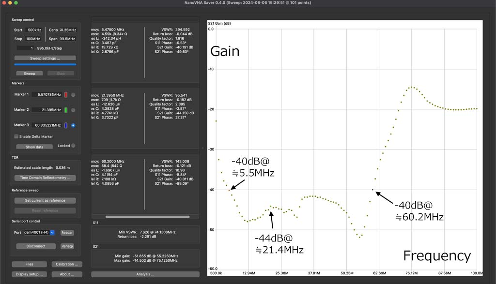Disconnect from the serial device
Screen dimensions: 496x284
[36, 246]
